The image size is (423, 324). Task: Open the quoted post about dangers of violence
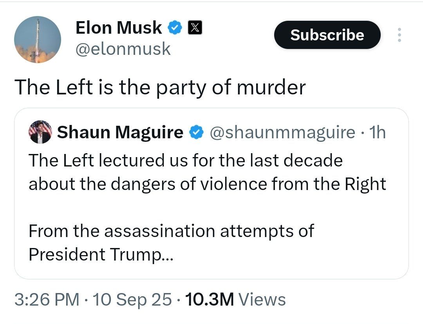coord(211,194)
